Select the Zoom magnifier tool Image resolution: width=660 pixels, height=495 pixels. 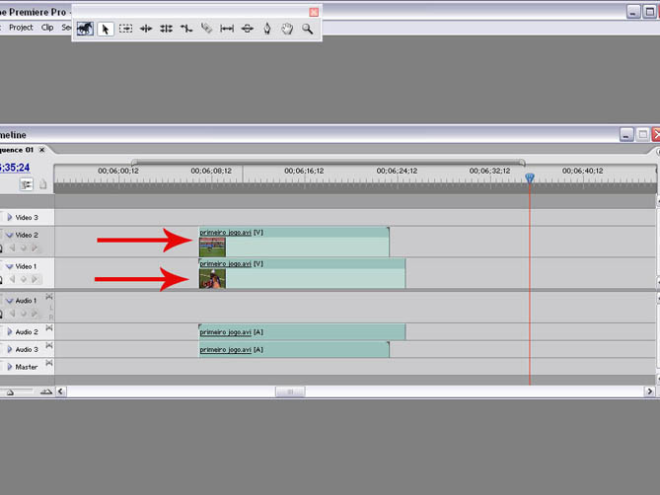click(x=308, y=30)
